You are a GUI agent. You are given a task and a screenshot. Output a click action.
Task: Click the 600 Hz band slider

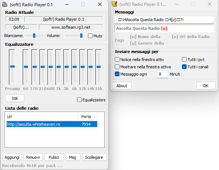[50, 67]
